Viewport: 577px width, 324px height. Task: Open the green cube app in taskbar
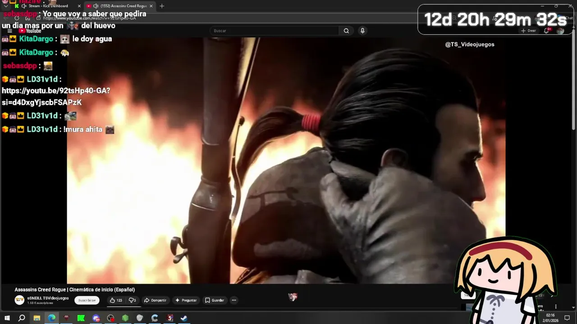[125, 318]
